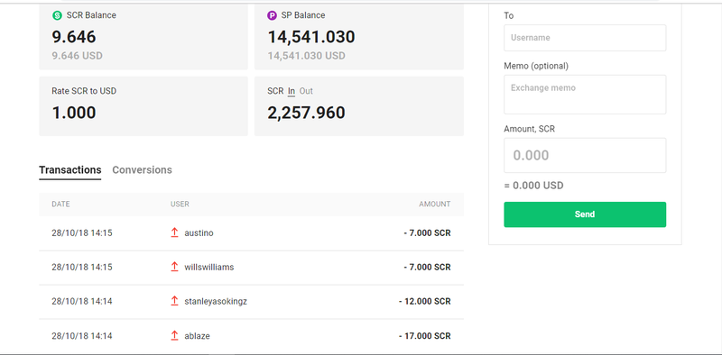Click the Rate SCR to USD label
This screenshot has height=355, width=722.
tap(84, 91)
